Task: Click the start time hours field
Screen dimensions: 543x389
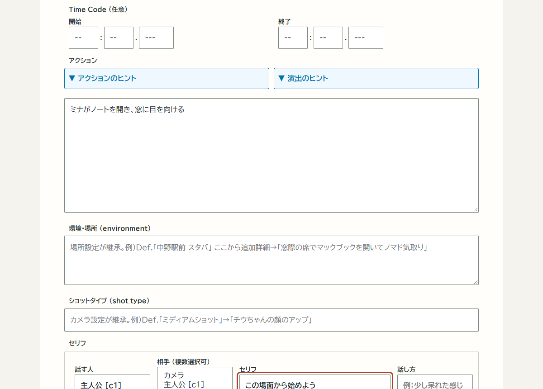Action: pyautogui.click(x=83, y=38)
